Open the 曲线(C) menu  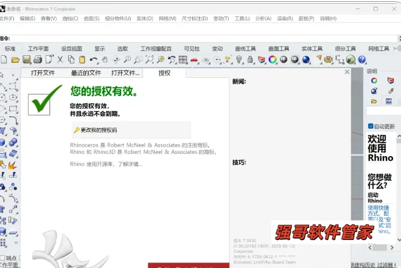(71, 18)
